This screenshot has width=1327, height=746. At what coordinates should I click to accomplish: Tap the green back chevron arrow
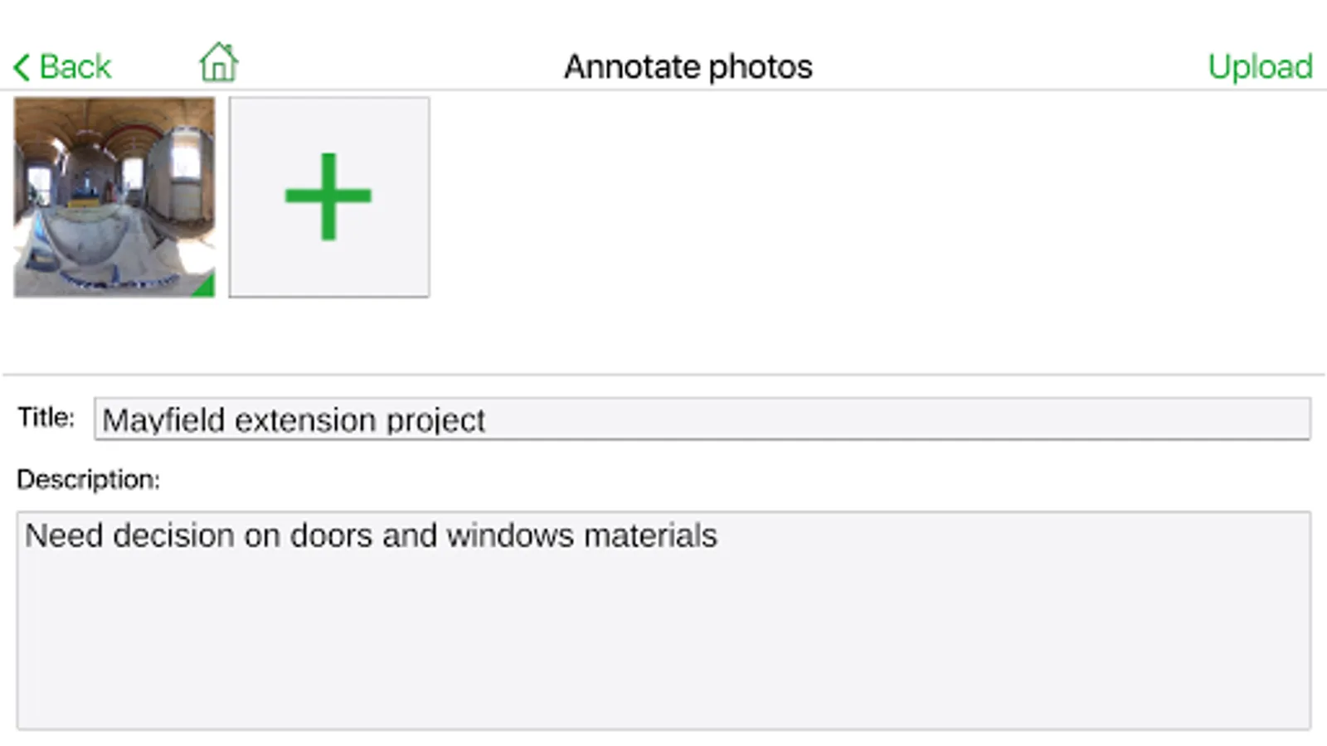click(x=22, y=67)
